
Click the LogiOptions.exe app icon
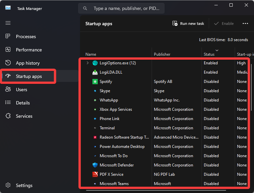tap(95, 63)
